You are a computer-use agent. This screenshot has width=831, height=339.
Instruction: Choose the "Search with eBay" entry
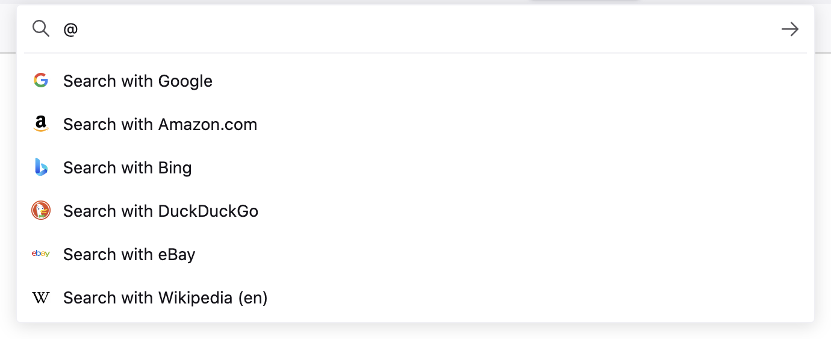tap(129, 254)
